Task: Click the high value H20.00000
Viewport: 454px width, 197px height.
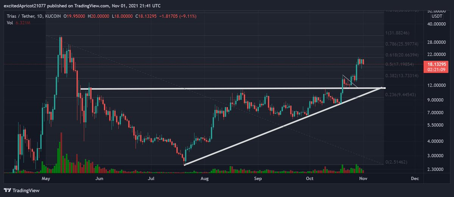Action: [99, 17]
